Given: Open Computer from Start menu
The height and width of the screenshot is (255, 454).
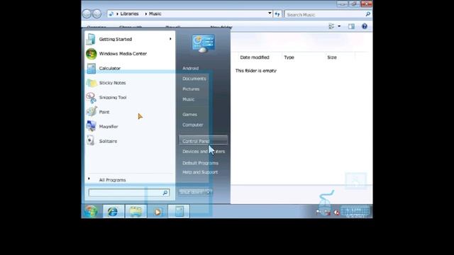Looking at the screenshot, I should [193, 125].
